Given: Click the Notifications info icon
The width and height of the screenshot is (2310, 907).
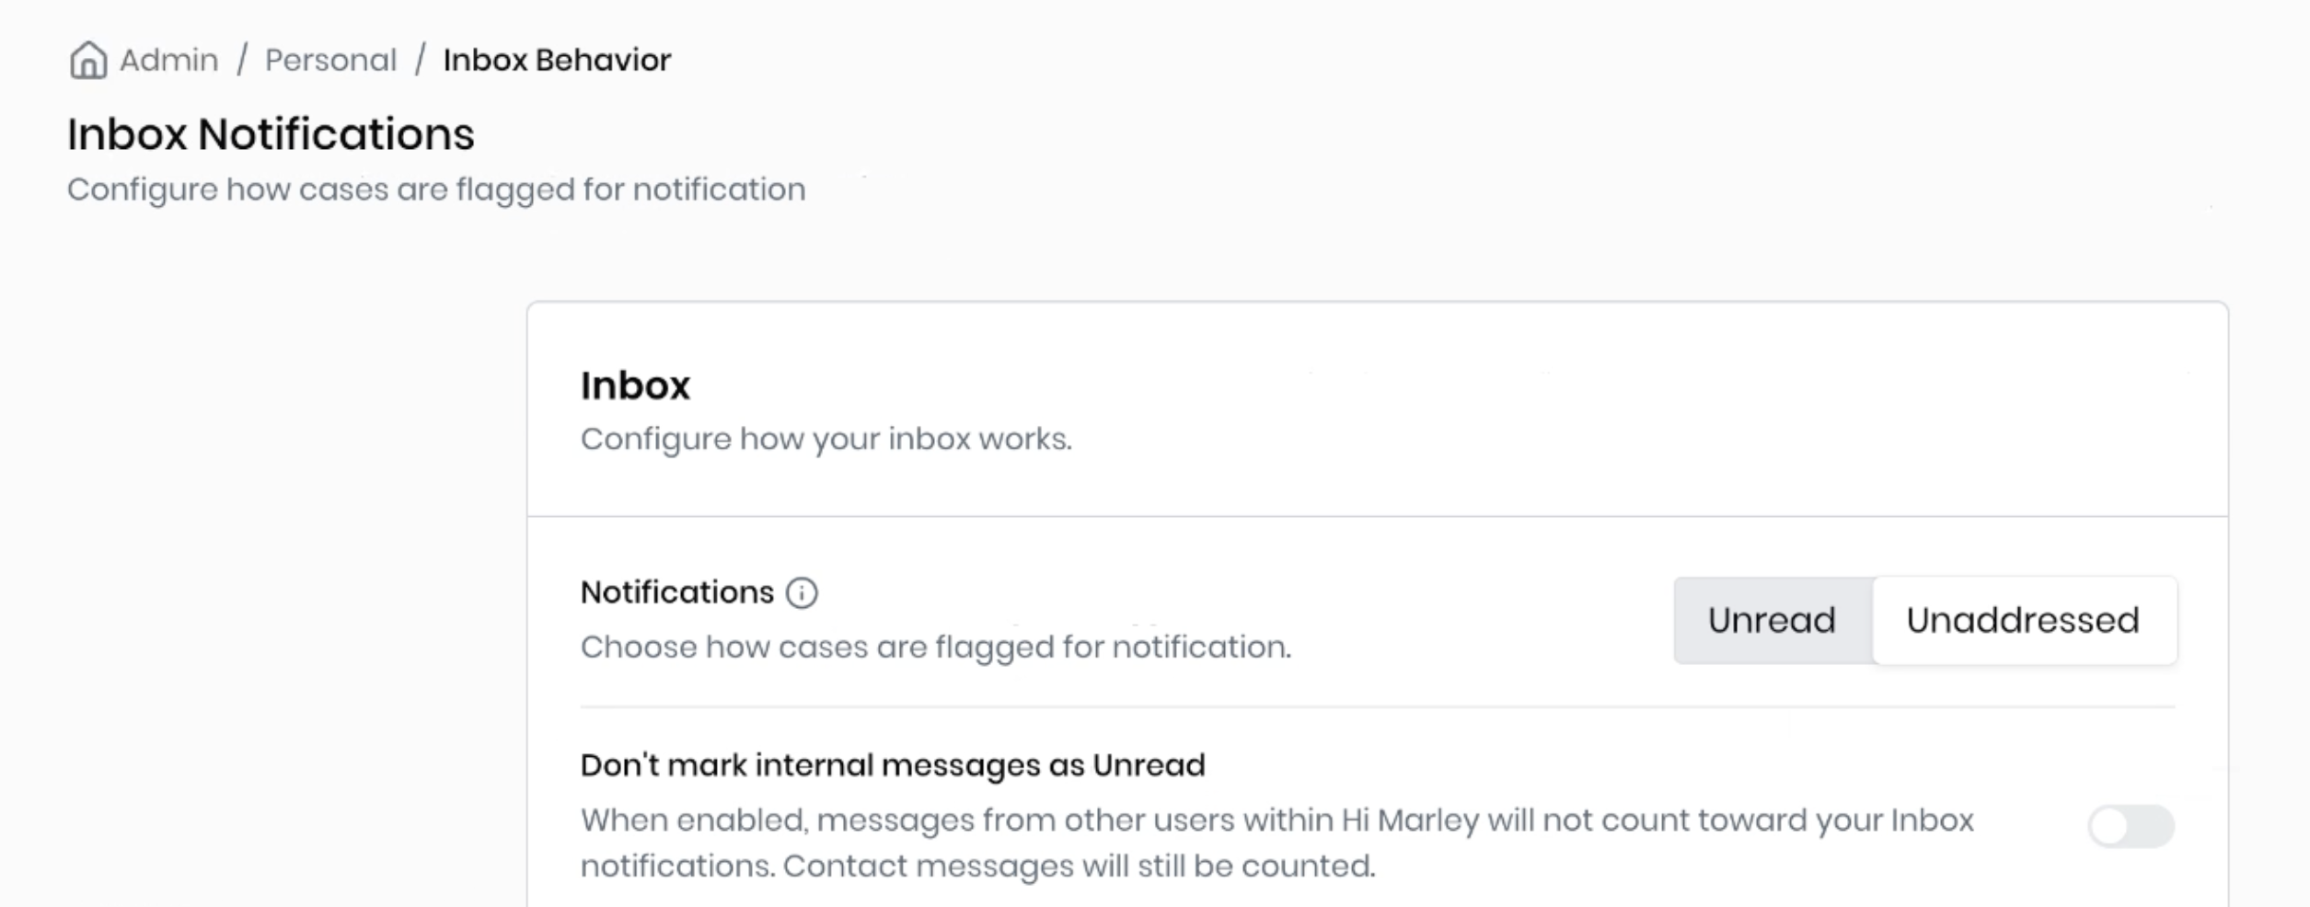Looking at the screenshot, I should (x=802, y=592).
